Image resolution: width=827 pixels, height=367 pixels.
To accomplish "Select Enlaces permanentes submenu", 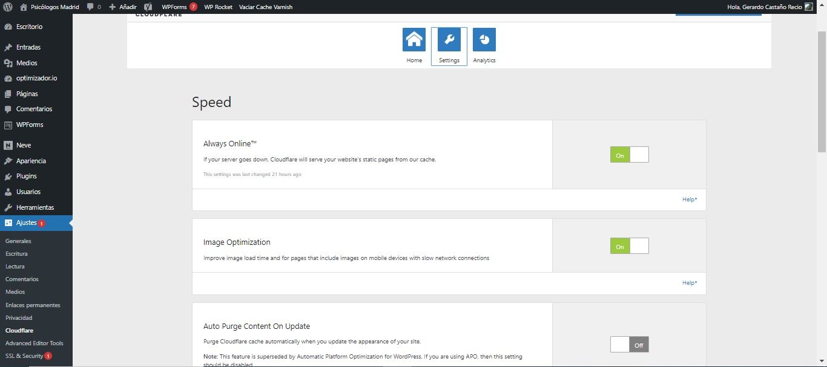I will point(33,305).
